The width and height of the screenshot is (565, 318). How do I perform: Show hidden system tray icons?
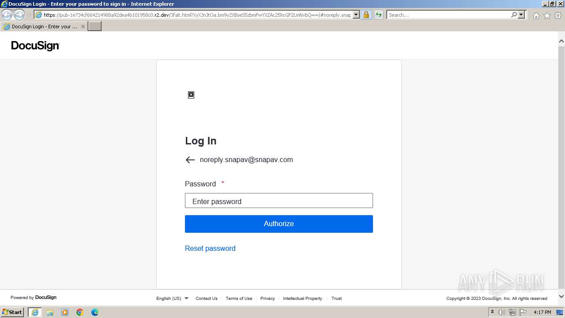[x=492, y=312]
